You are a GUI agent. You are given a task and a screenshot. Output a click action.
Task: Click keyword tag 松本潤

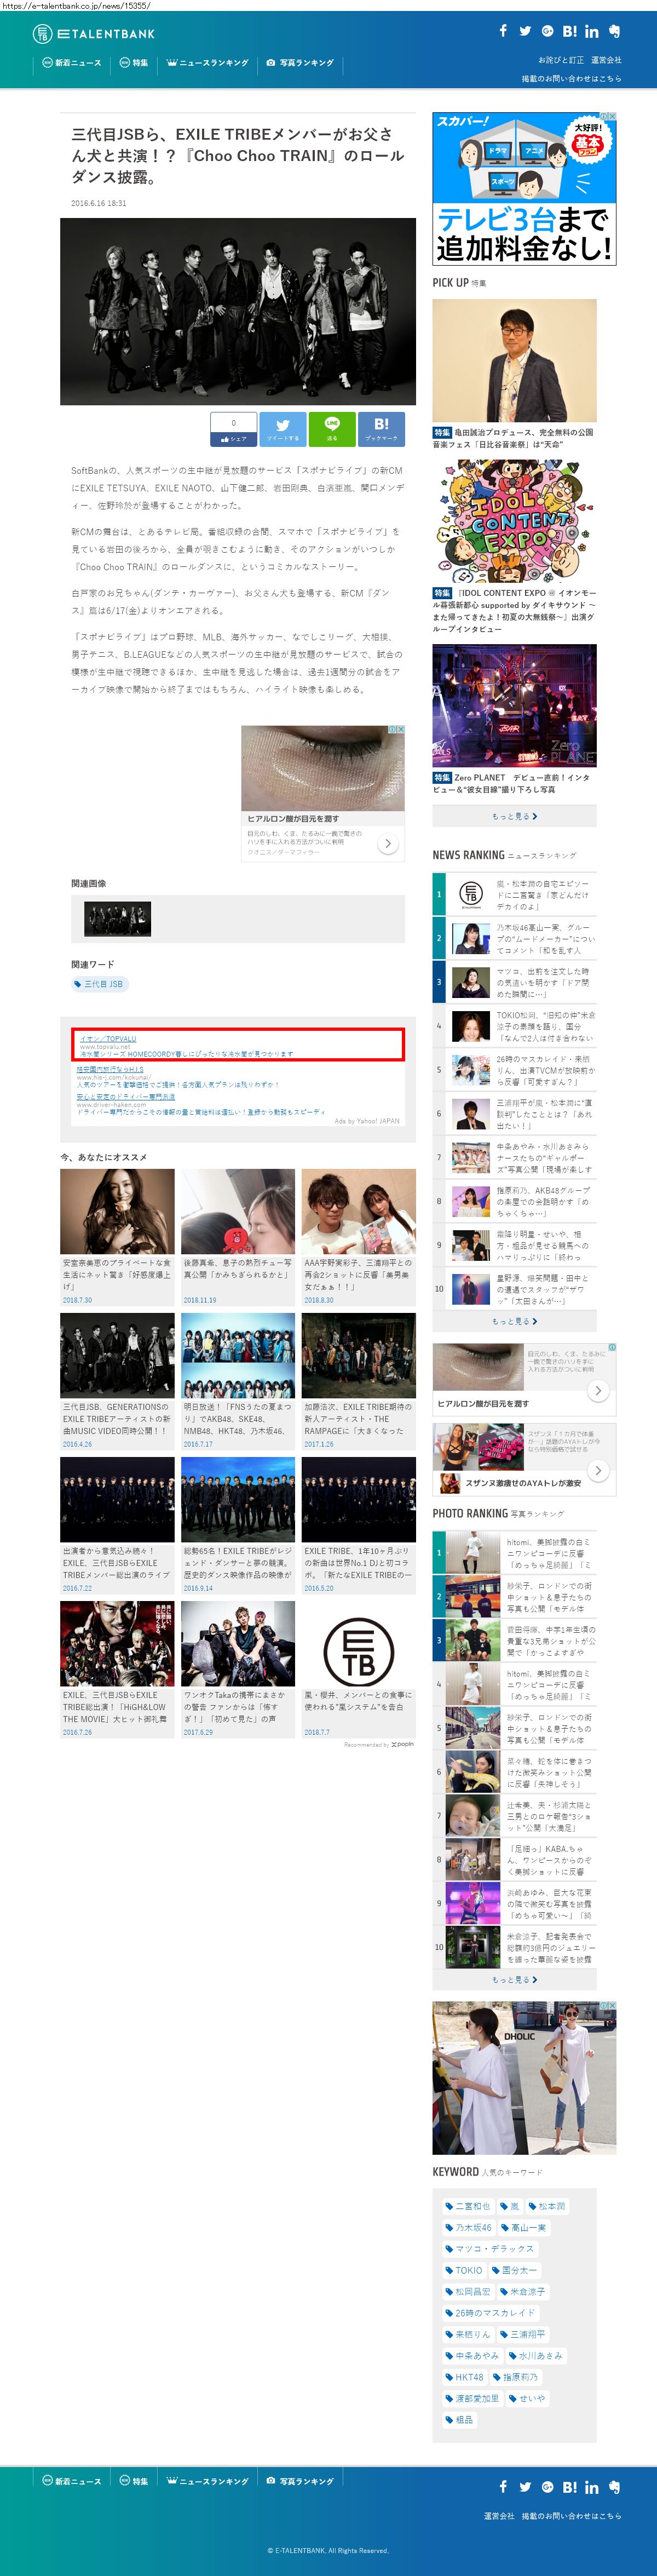(x=547, y=2206)
